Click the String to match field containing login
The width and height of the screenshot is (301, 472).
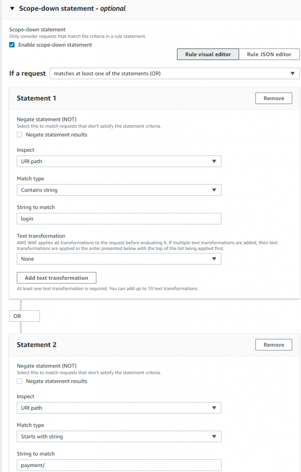[119, 218]
